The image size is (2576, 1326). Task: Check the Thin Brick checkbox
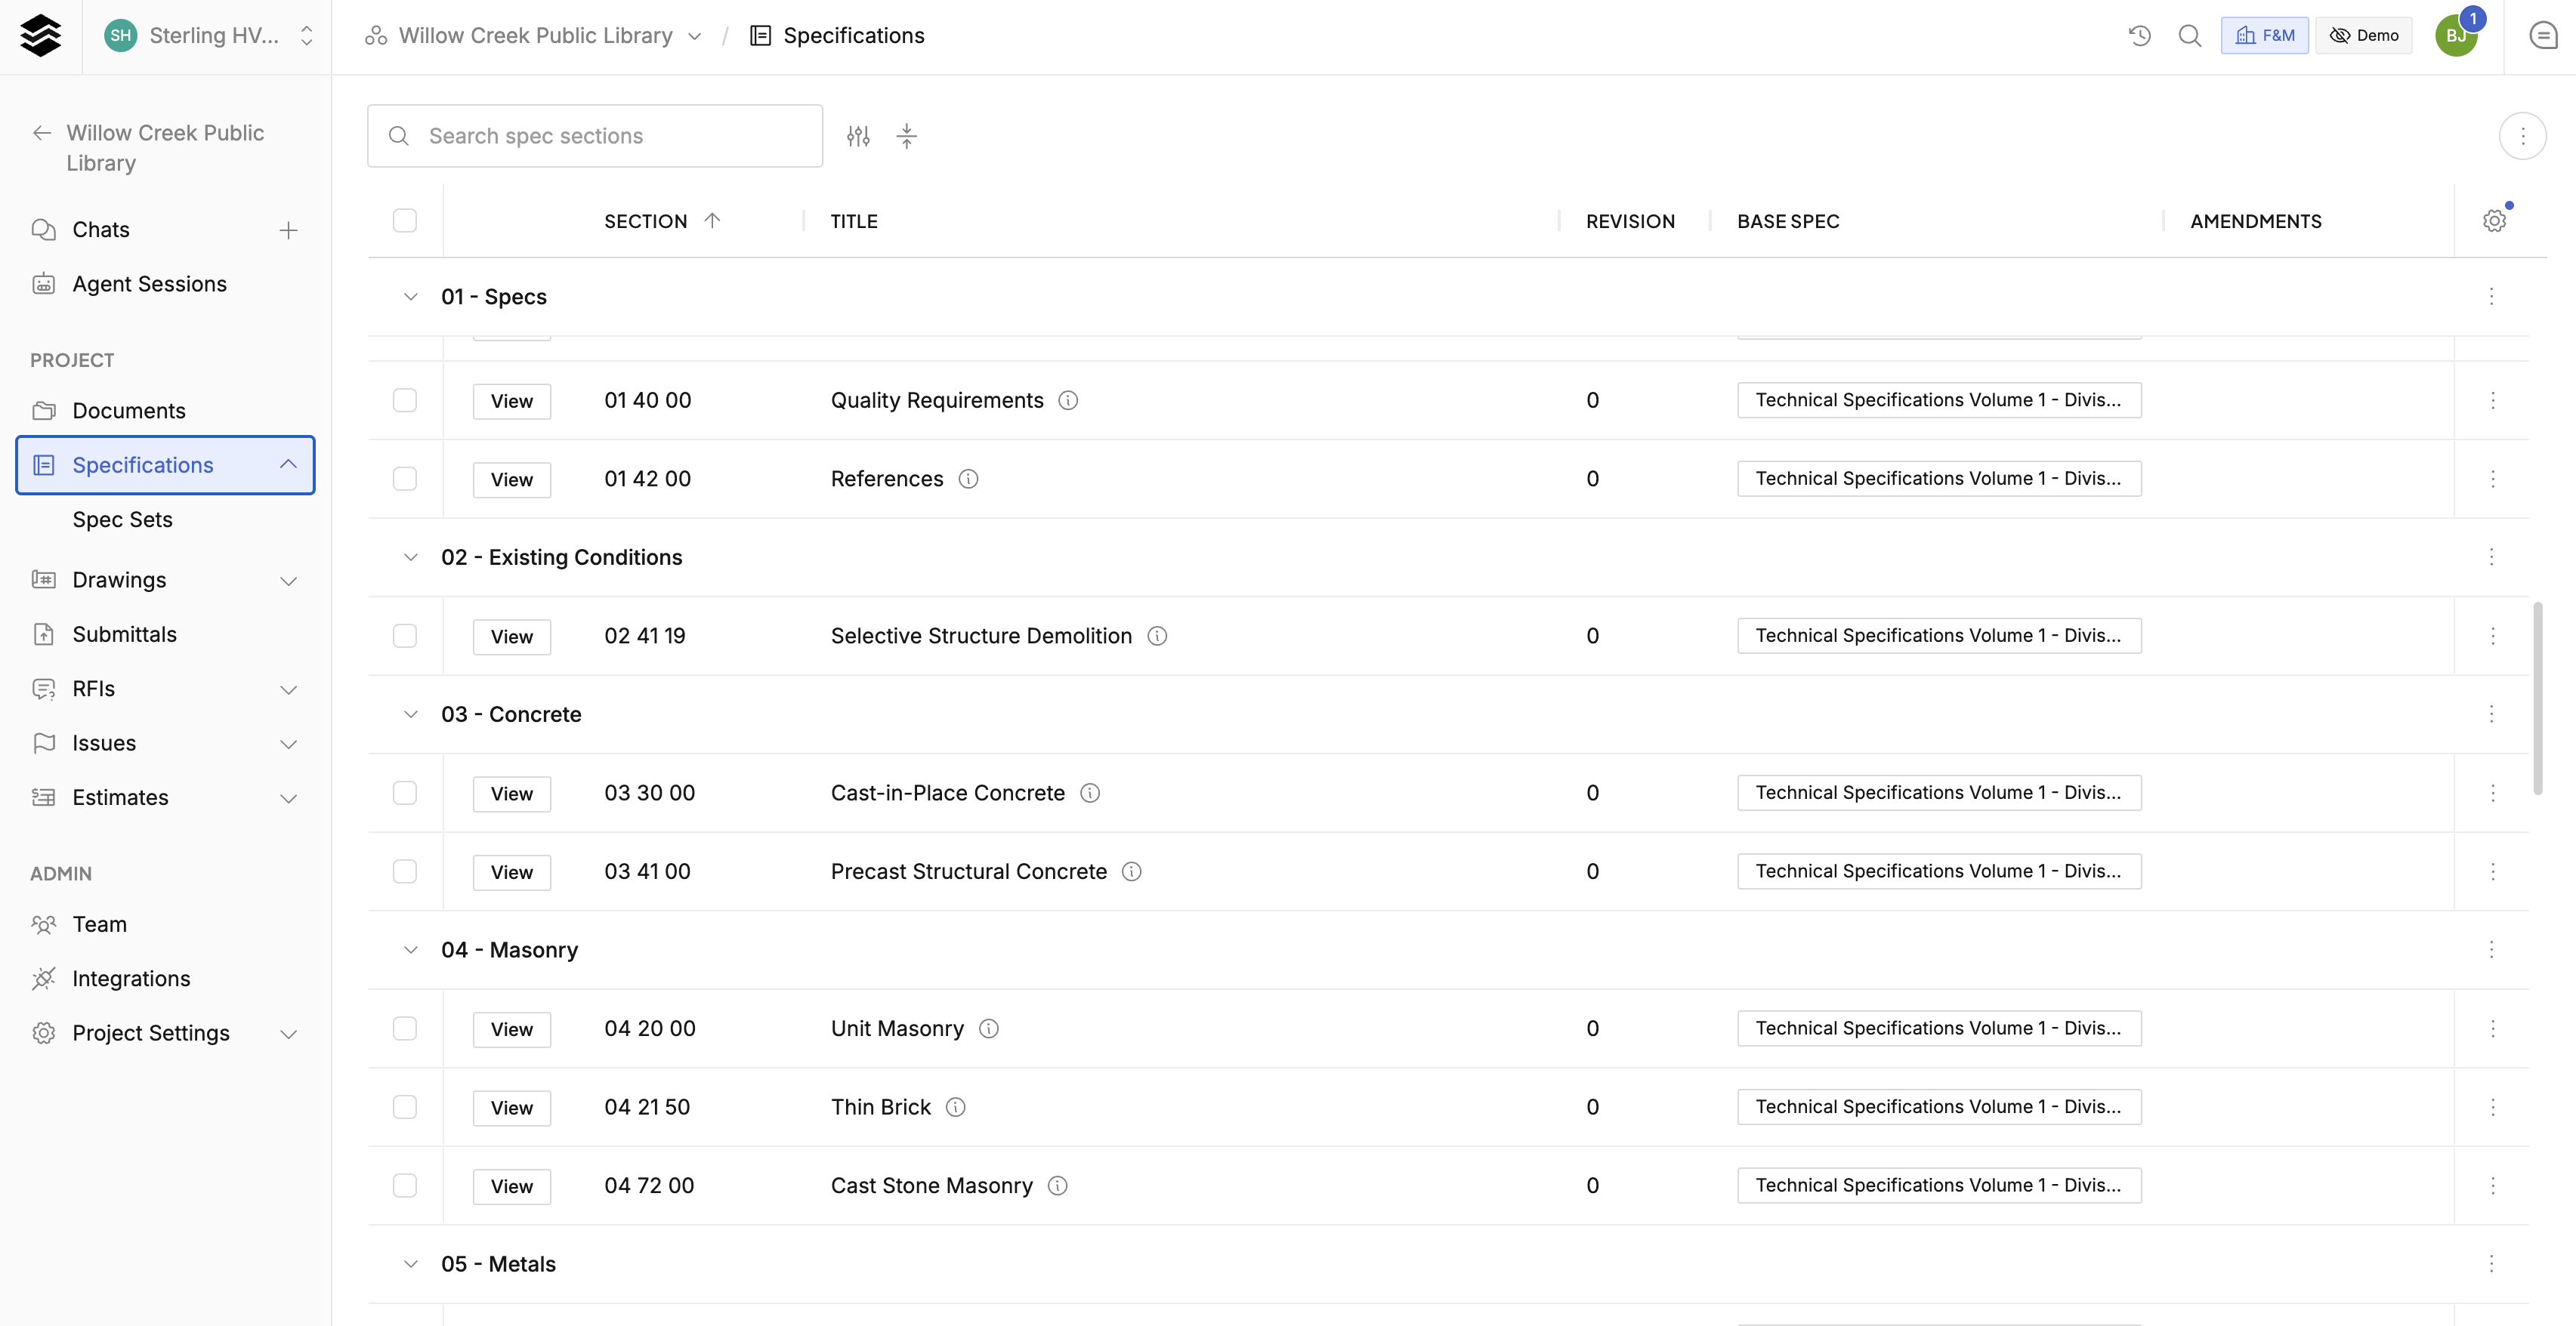pyautogui.click(x=404, y=1107)
